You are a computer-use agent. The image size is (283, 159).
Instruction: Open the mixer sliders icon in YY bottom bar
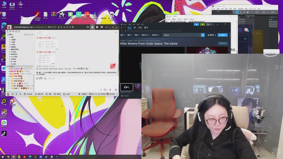[20, 94]
